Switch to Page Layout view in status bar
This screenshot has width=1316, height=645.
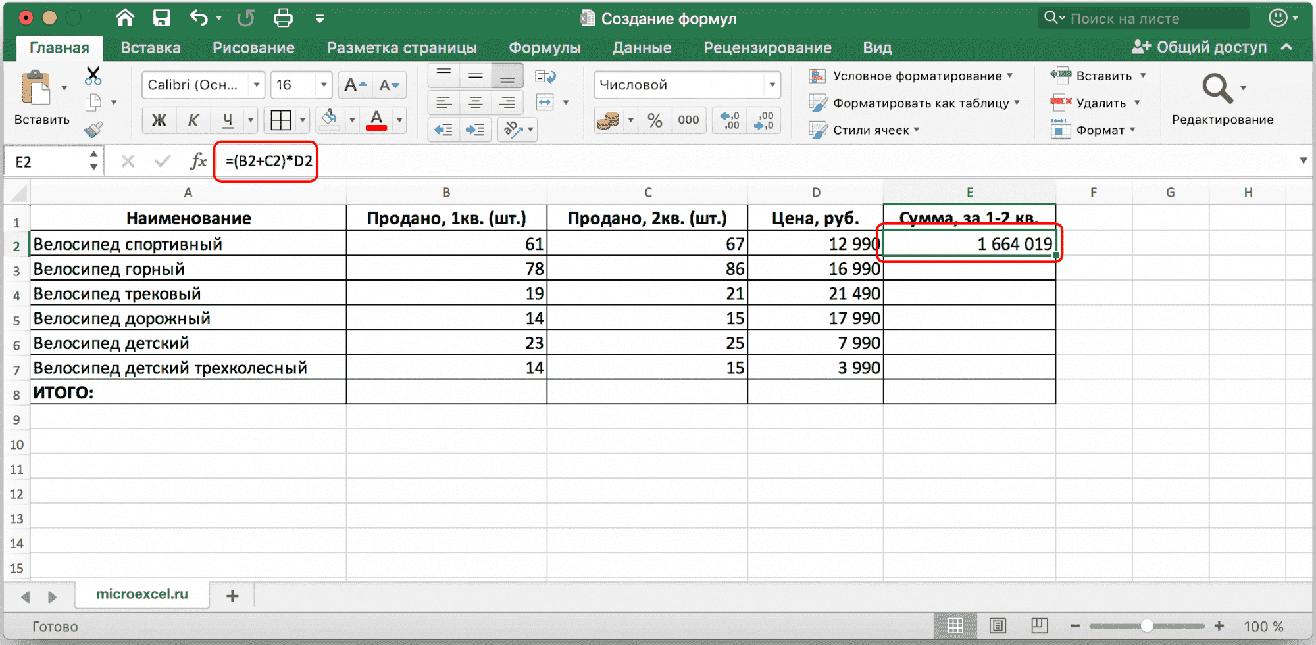(998, 626)
